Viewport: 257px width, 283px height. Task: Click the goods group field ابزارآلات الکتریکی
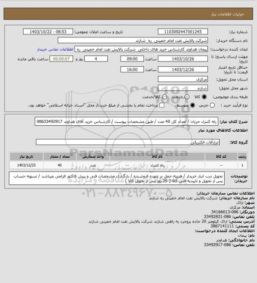point(128,142)
